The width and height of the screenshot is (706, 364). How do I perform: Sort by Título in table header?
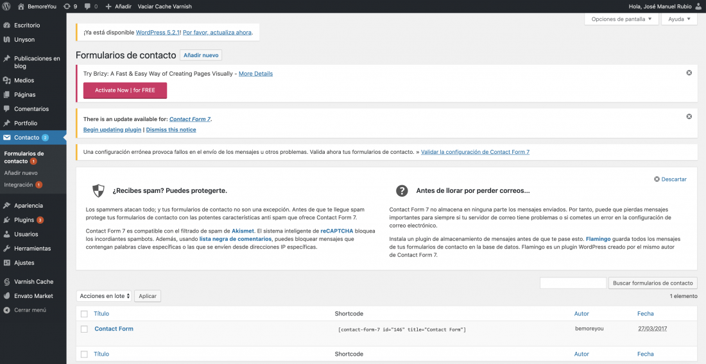tap(101, 313)
